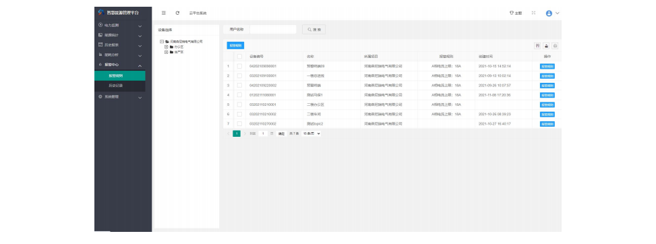This screenshot has height=244, width=656.
Task: Check the select-all checkbox in table header
Action: point(240,56)
